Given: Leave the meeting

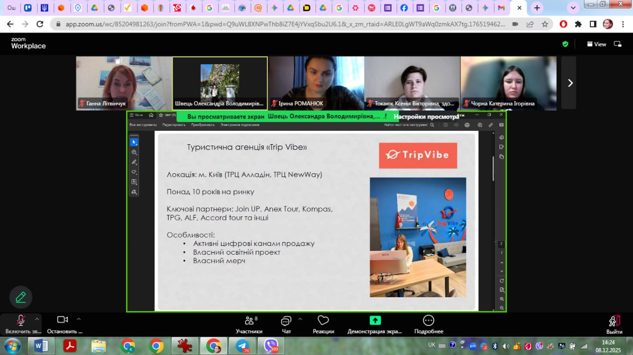Looking at the screenshot, I should coord(614,324).
